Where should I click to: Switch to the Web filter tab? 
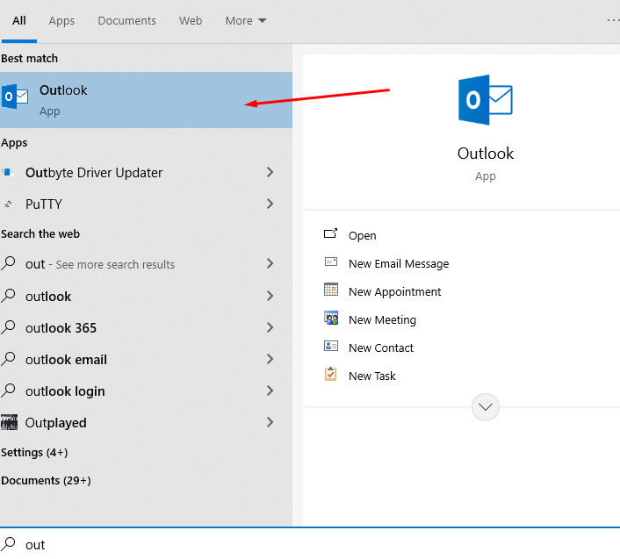pyautogui.click(x=191, y=20)
